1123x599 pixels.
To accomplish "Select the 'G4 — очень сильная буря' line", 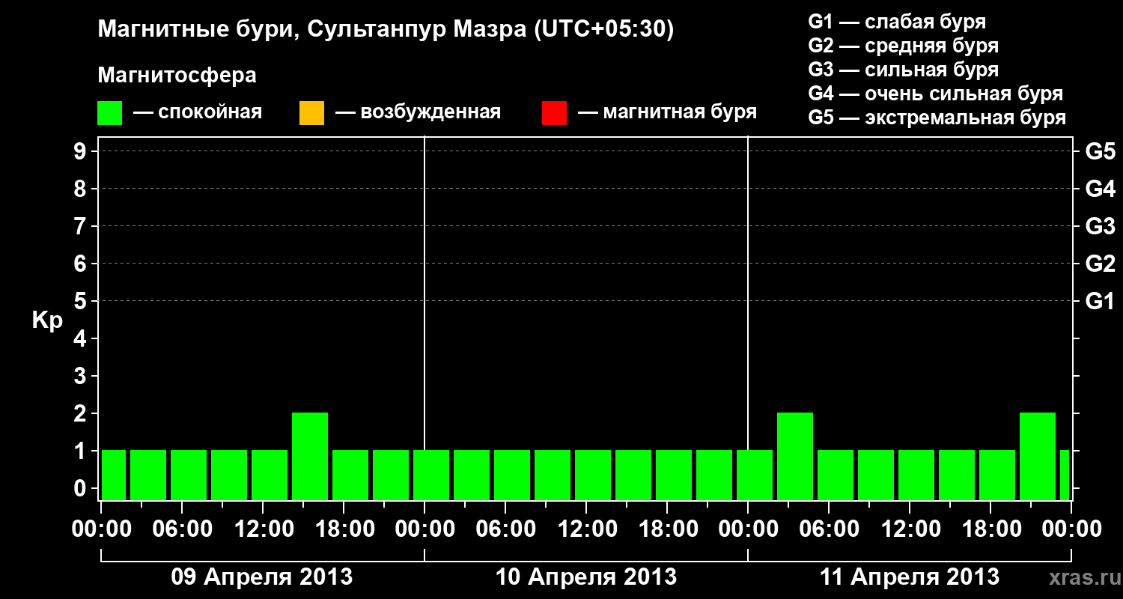I will pos(936,94).
